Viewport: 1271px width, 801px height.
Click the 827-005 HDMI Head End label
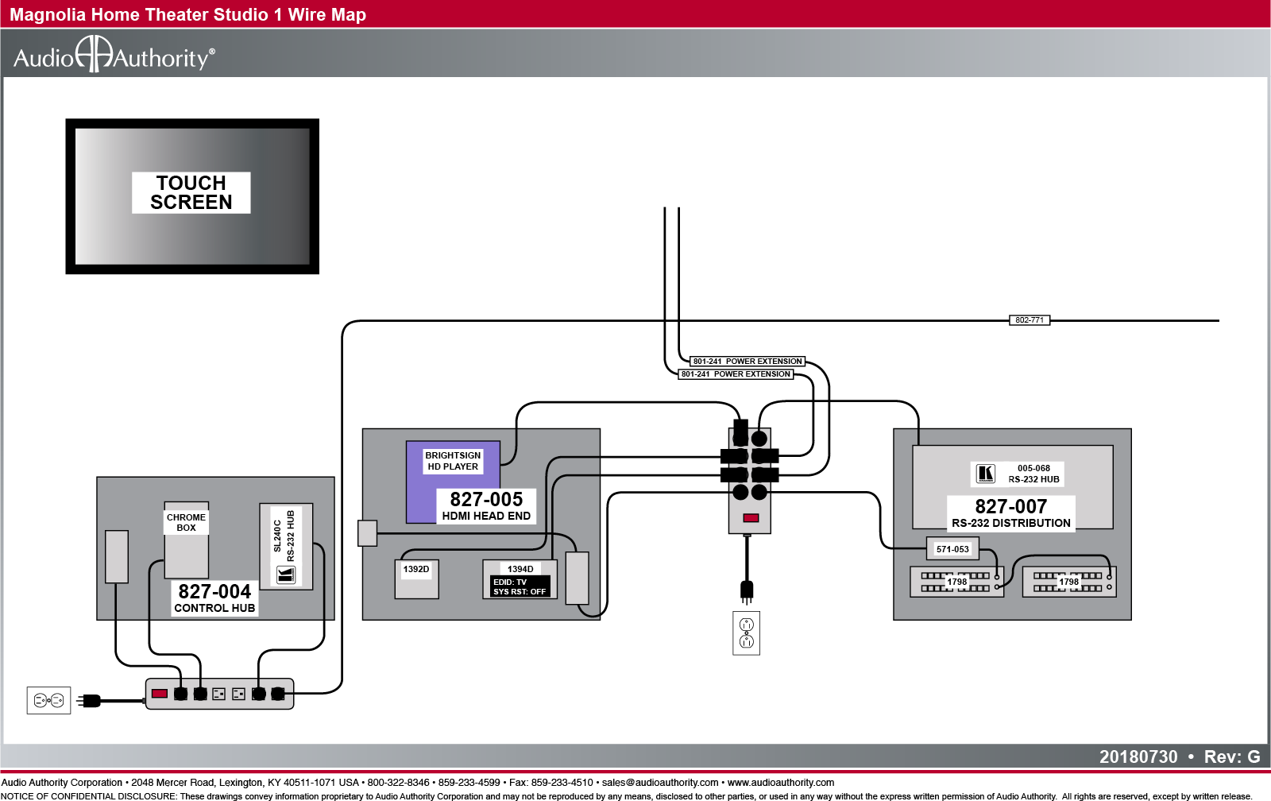[x=486, y=505]
